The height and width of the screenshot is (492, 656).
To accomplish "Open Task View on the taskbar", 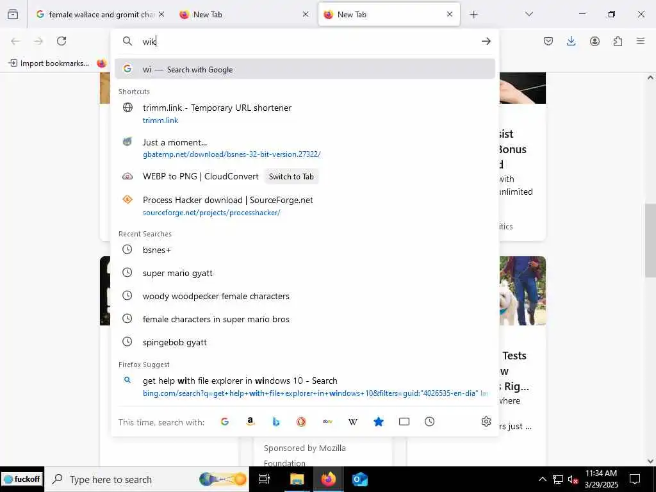I will click(265, 479).
